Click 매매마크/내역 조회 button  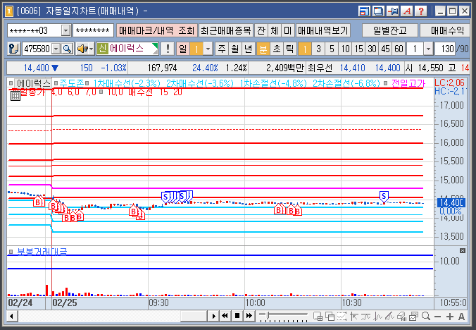(x=156, y=30)
